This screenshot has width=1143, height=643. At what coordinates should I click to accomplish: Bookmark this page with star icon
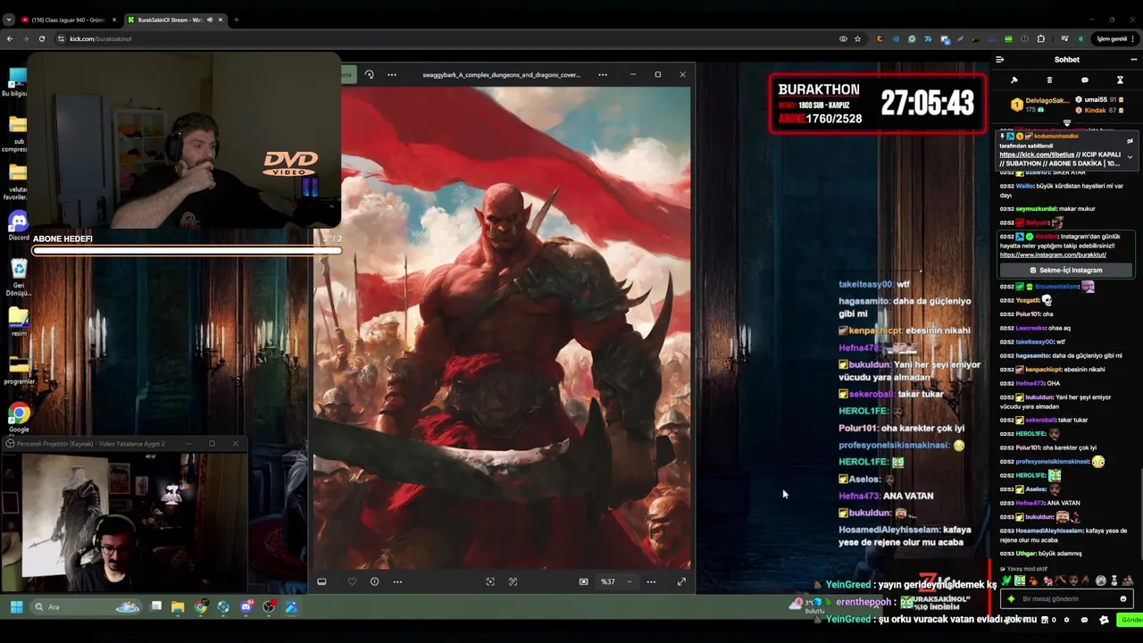[857, 38]
